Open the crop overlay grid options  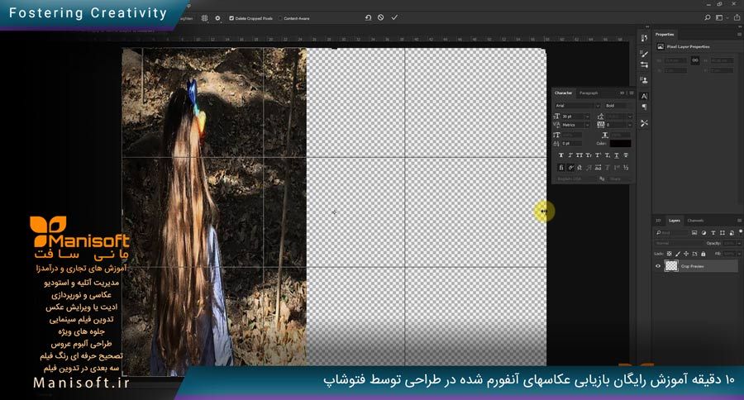(x=204, y=18)
